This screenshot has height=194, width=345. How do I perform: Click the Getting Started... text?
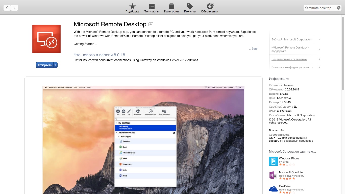pos(85,44)
